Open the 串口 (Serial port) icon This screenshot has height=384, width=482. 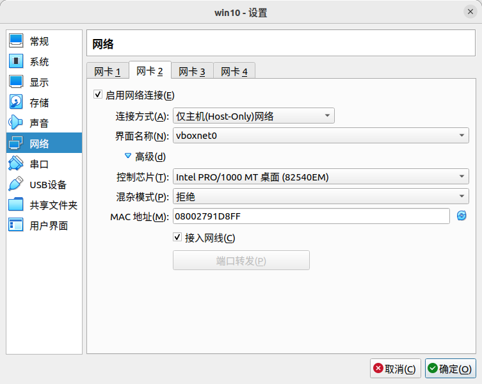pos(16,164)
